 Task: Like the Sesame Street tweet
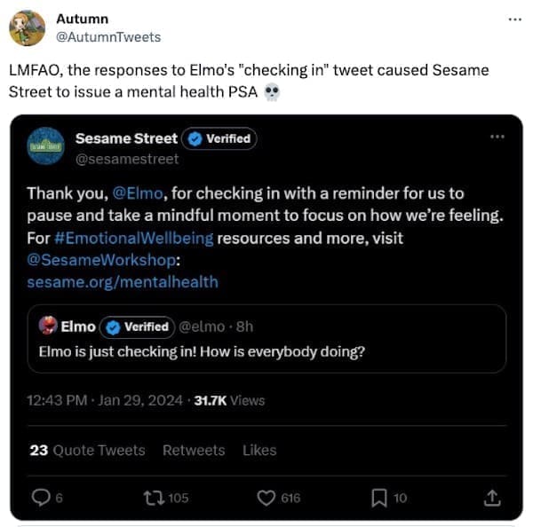point(266,498)
